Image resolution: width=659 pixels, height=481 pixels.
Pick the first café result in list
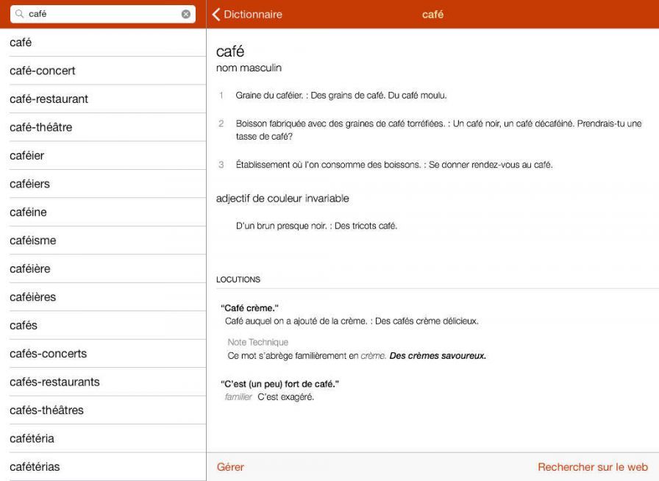21,43
